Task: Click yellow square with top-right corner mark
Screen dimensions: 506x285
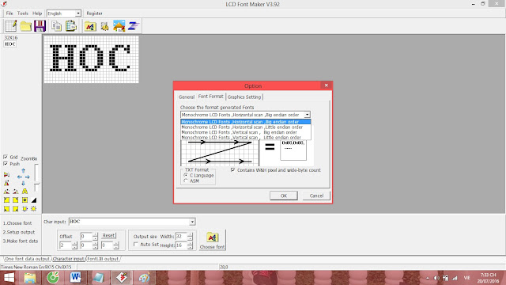Action: coord(16,200)
